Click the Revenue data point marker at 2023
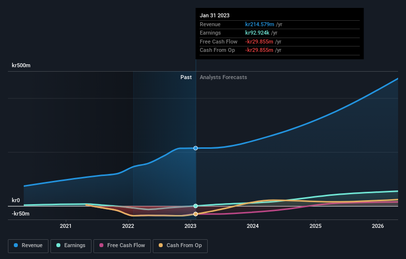The height and width of the screenshot is (259, 406). [x=196, y=148]
